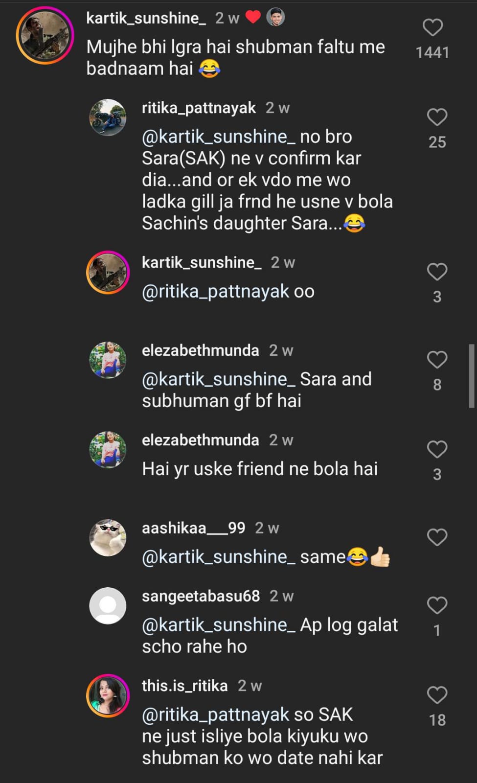477x783 pixels.
Task: Like sangeetabasu68's reply
Action: tap(437, 606)
